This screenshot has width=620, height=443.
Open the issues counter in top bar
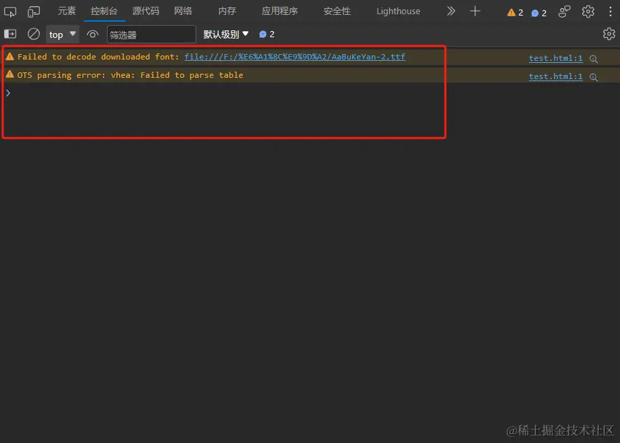click(539, 13)
